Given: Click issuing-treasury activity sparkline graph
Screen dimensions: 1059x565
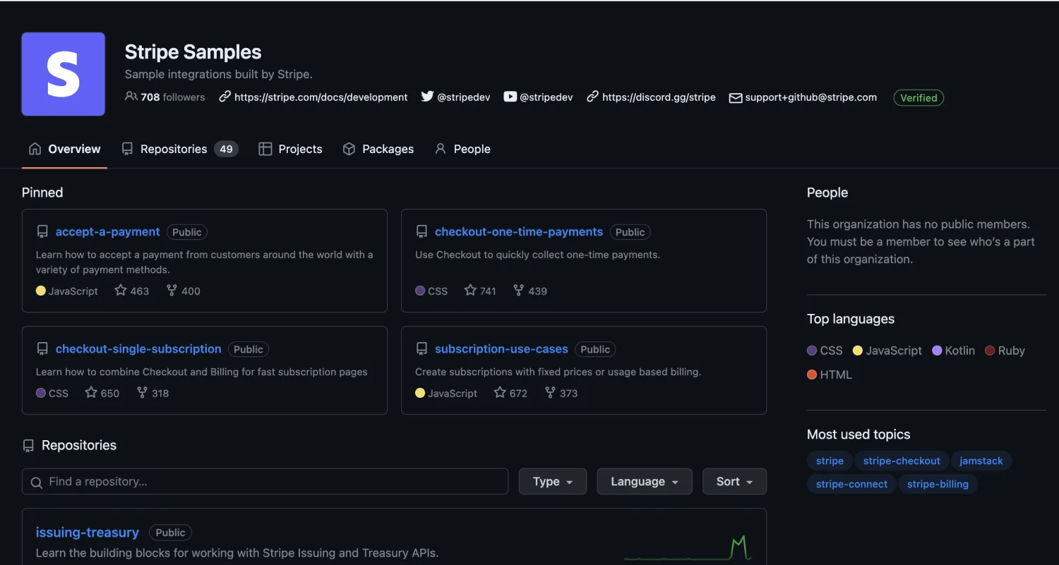Looking at the screenshot, I should tap(687, 548).
